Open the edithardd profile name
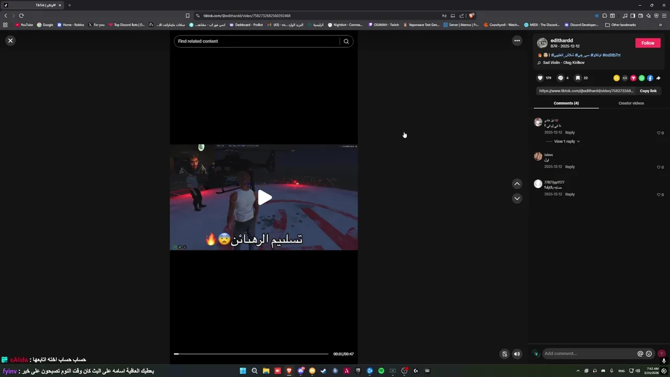Image resolution: width=670 pixels, height=377 pixels. click(x=562, y=40)
